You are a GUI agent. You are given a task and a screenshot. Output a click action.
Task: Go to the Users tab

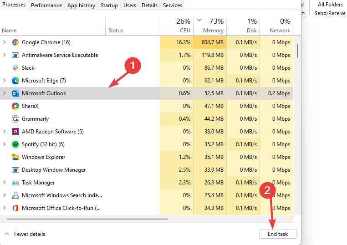[x=130, y=5]
